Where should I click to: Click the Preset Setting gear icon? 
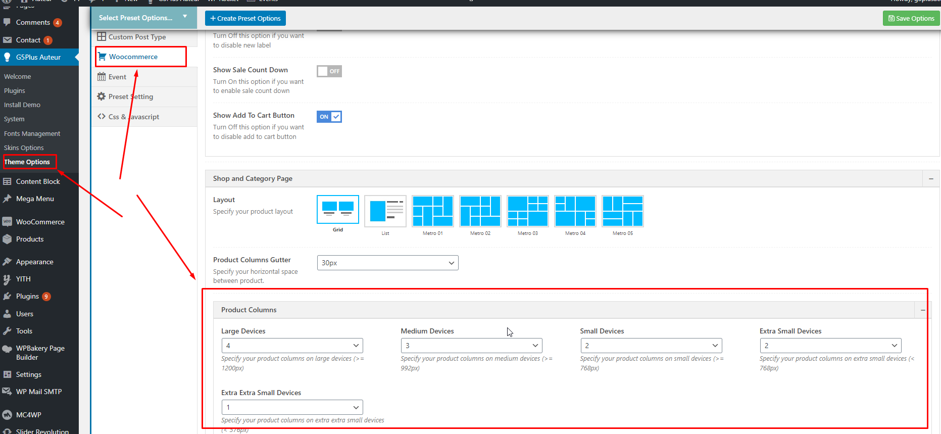click(x=102, y=97)
